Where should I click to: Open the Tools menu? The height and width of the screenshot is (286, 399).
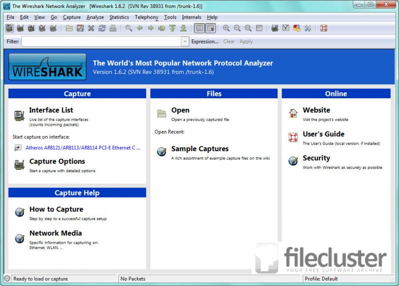[x=170, y=17]
